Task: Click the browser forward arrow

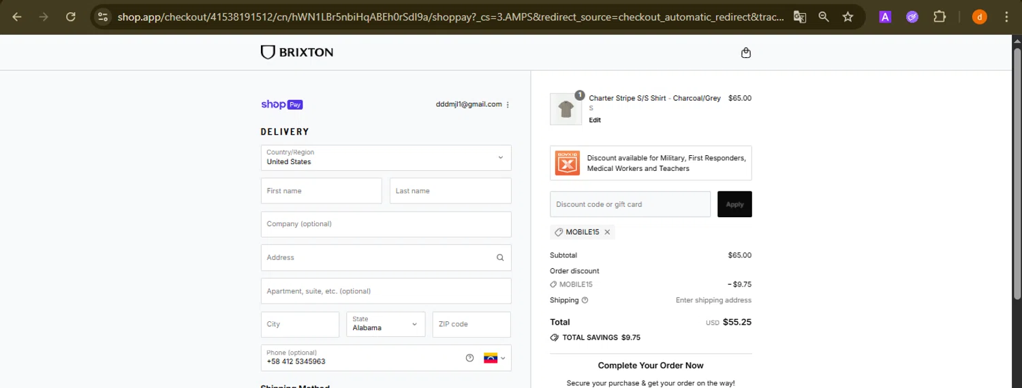Action: 44,17
